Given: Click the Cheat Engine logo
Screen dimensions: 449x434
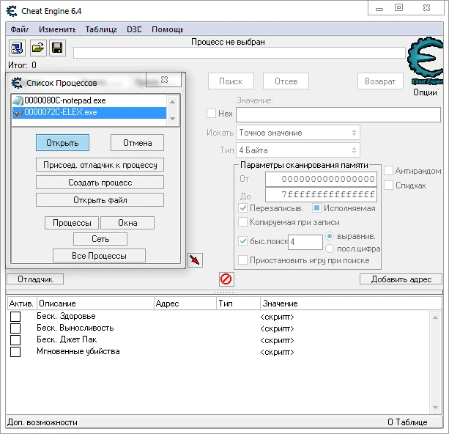Looking at the screenshot, I should [426, 61].
